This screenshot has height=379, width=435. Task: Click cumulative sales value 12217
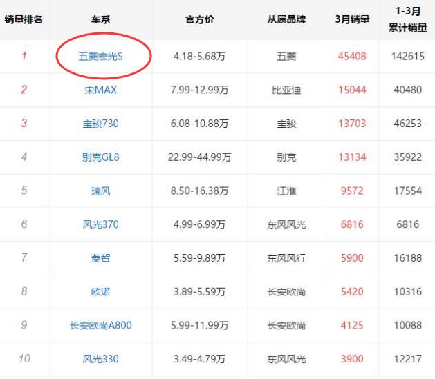click(x=407, y=359)
